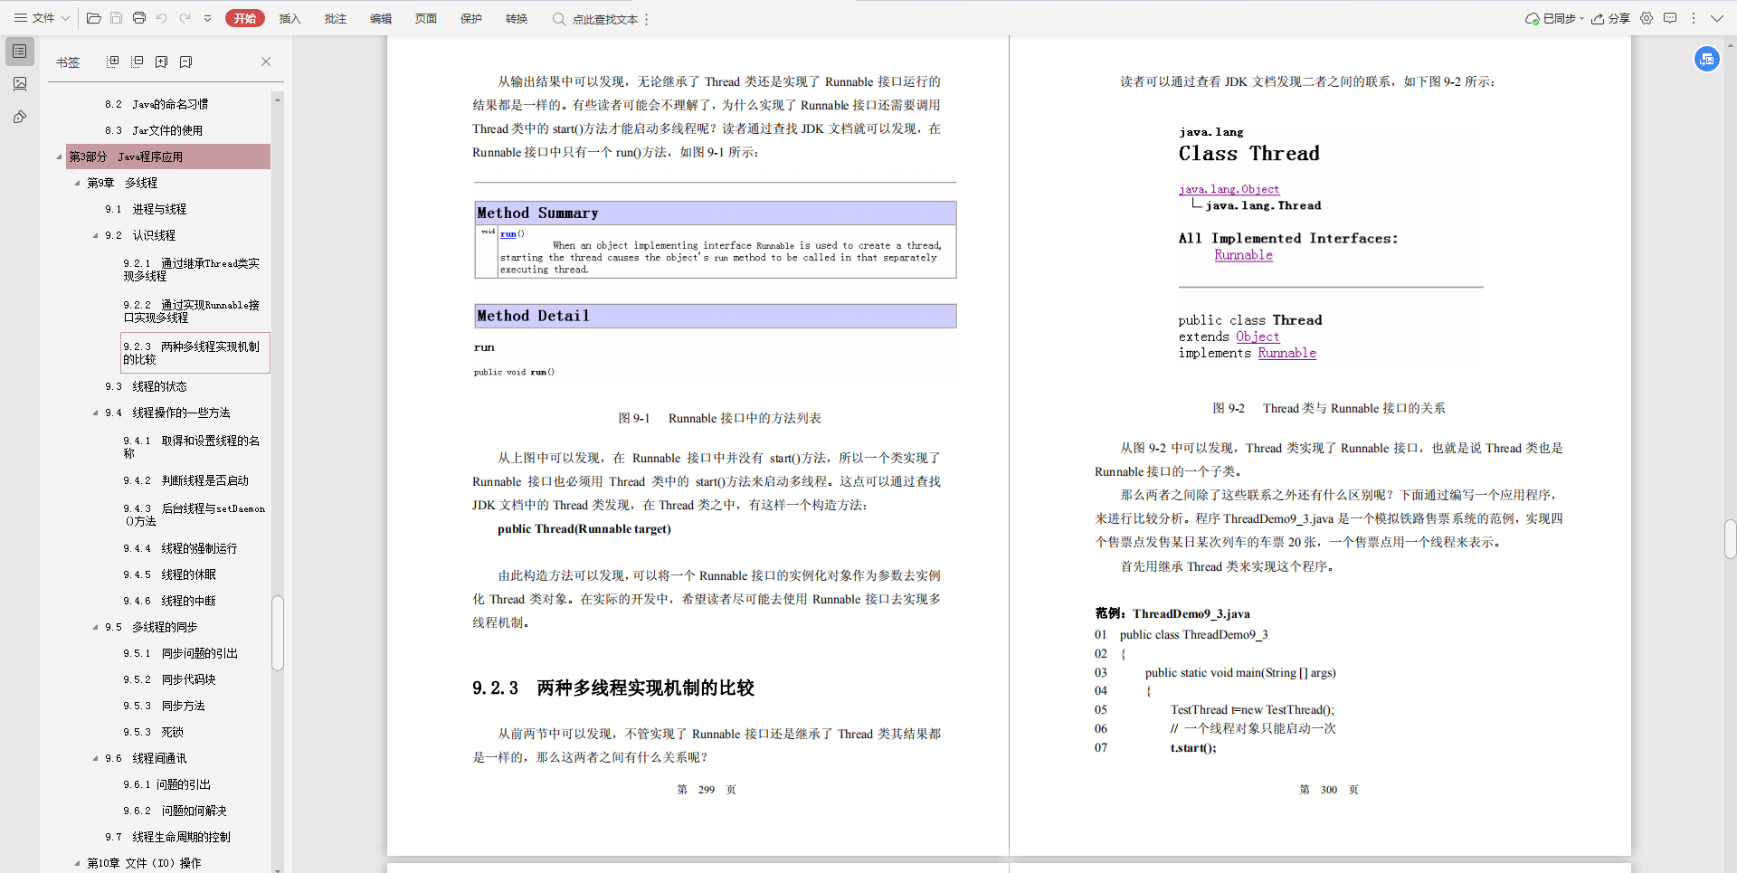
Task: Click the expand all bookmarks icon
Action: pyautogui.click(x=113, y=62)
